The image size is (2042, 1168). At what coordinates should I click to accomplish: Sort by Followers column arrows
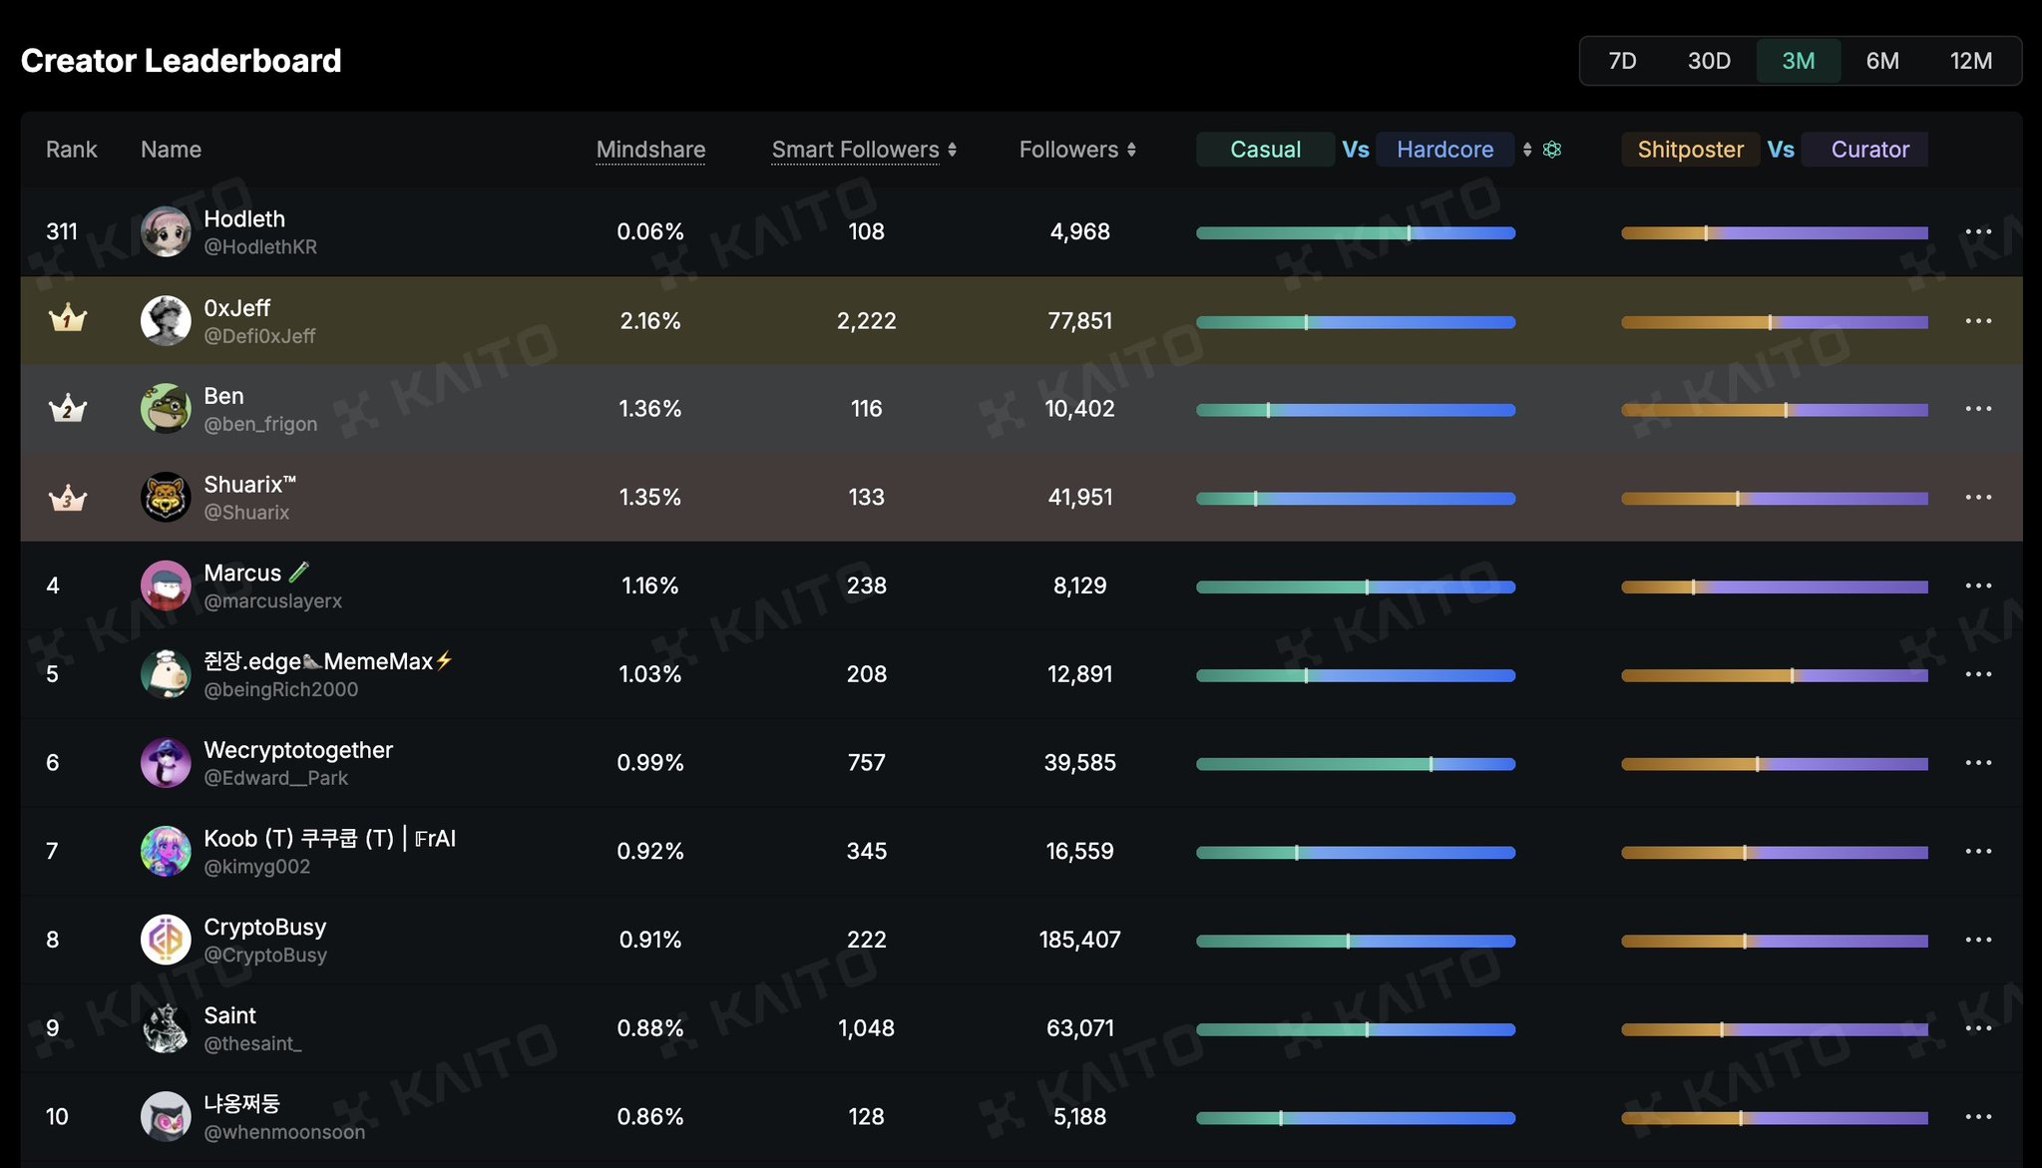point(1131,150)
